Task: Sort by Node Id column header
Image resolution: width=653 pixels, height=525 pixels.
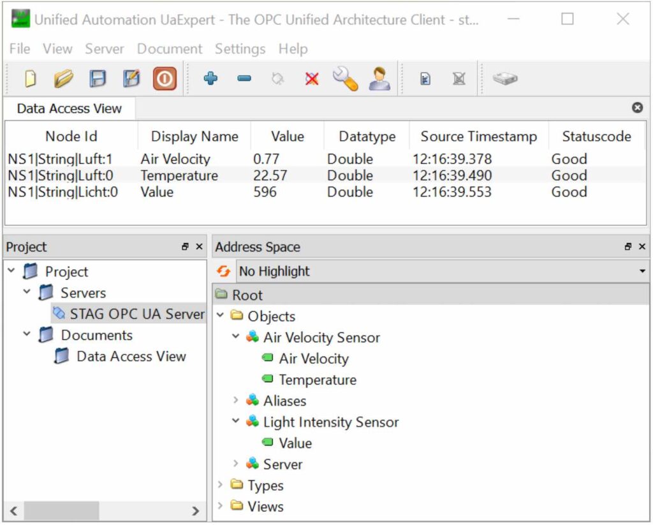Action: pos(71,137)
